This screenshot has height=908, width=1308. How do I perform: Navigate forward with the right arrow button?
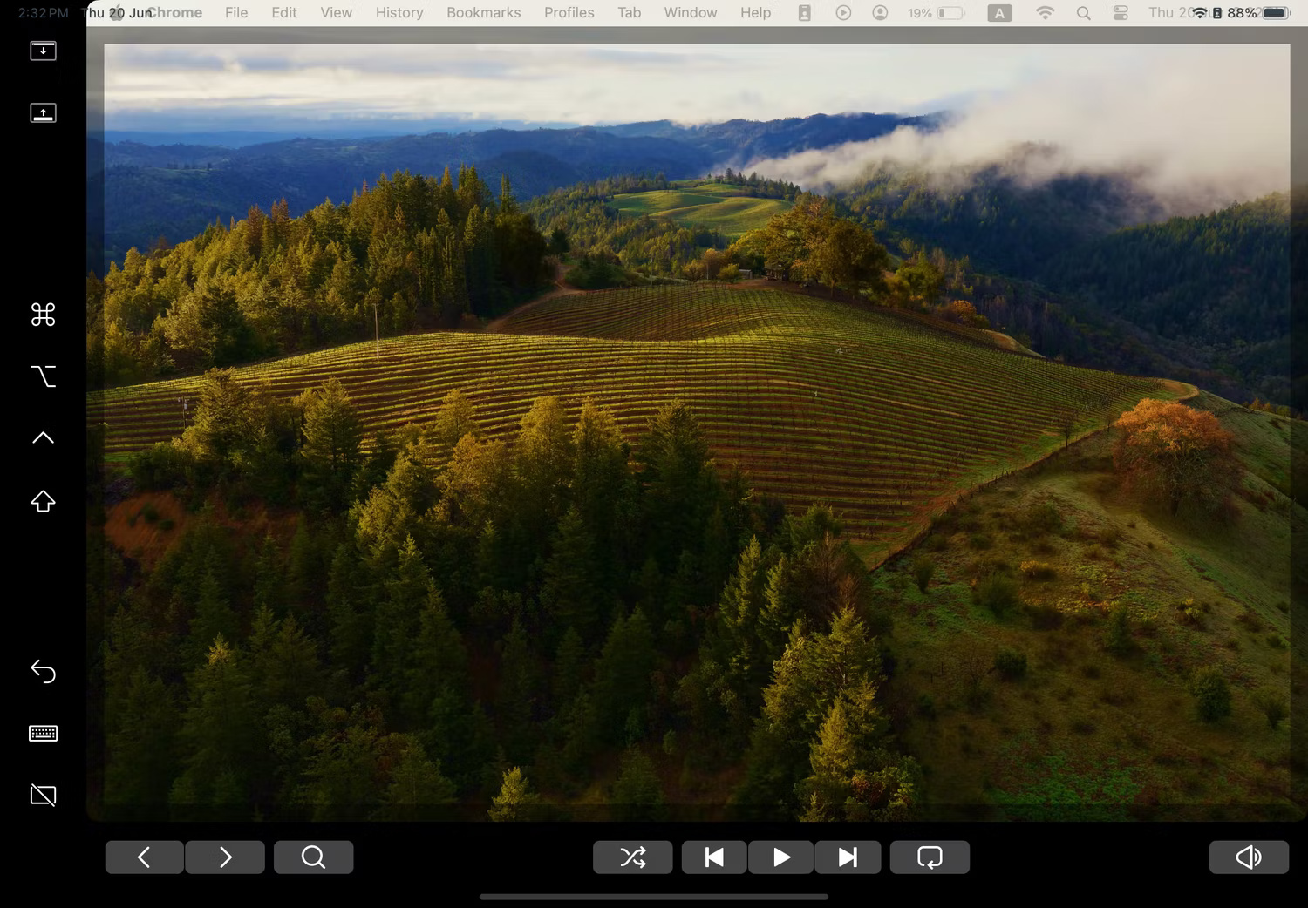click(x=224, y=857)
